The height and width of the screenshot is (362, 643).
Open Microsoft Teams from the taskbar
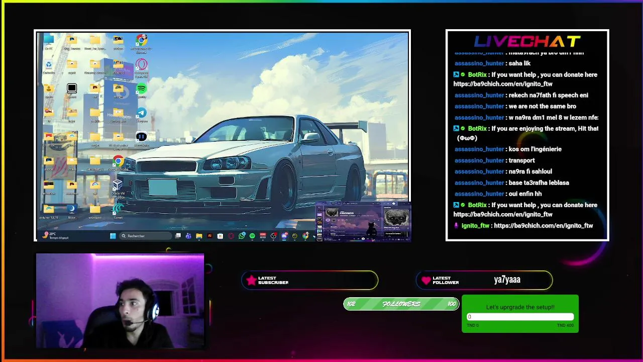(188, 236)
